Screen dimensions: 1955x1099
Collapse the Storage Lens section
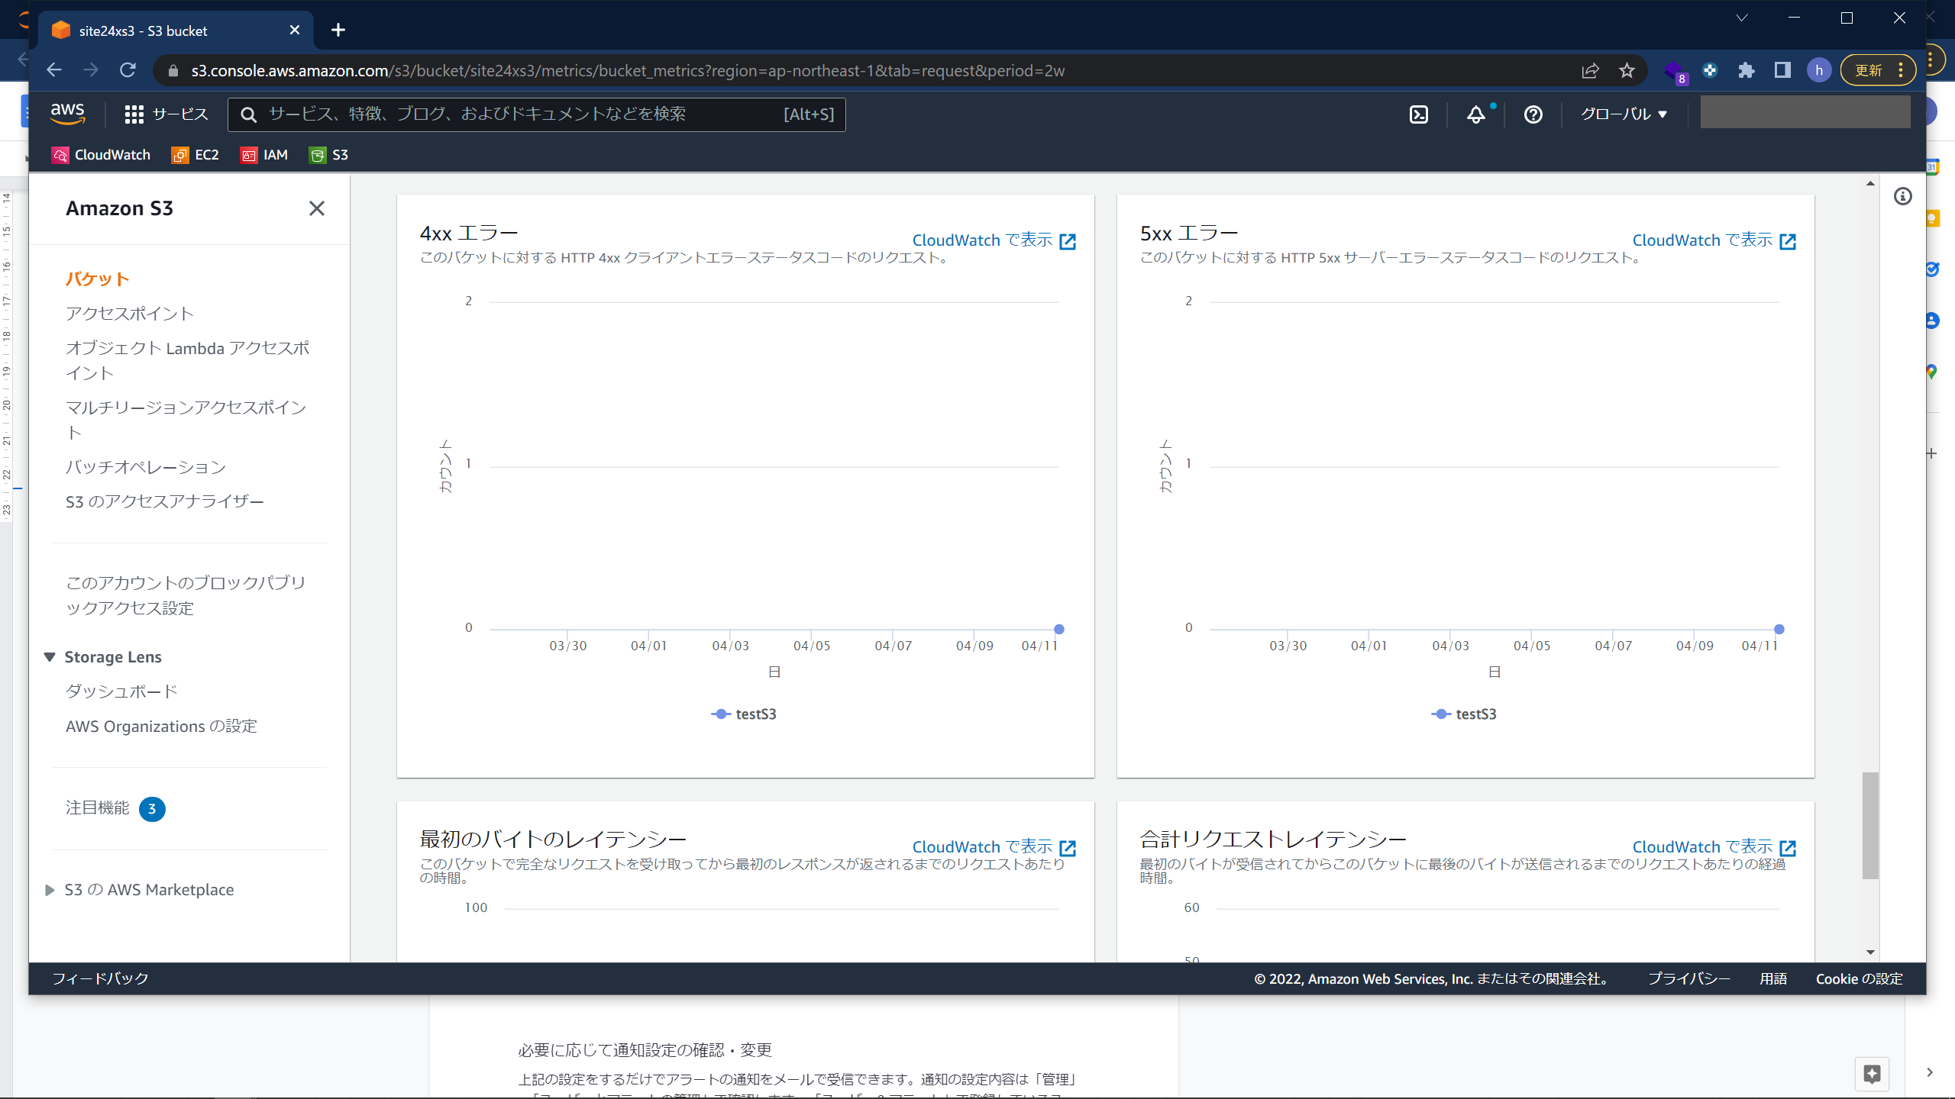coord(50,656)
